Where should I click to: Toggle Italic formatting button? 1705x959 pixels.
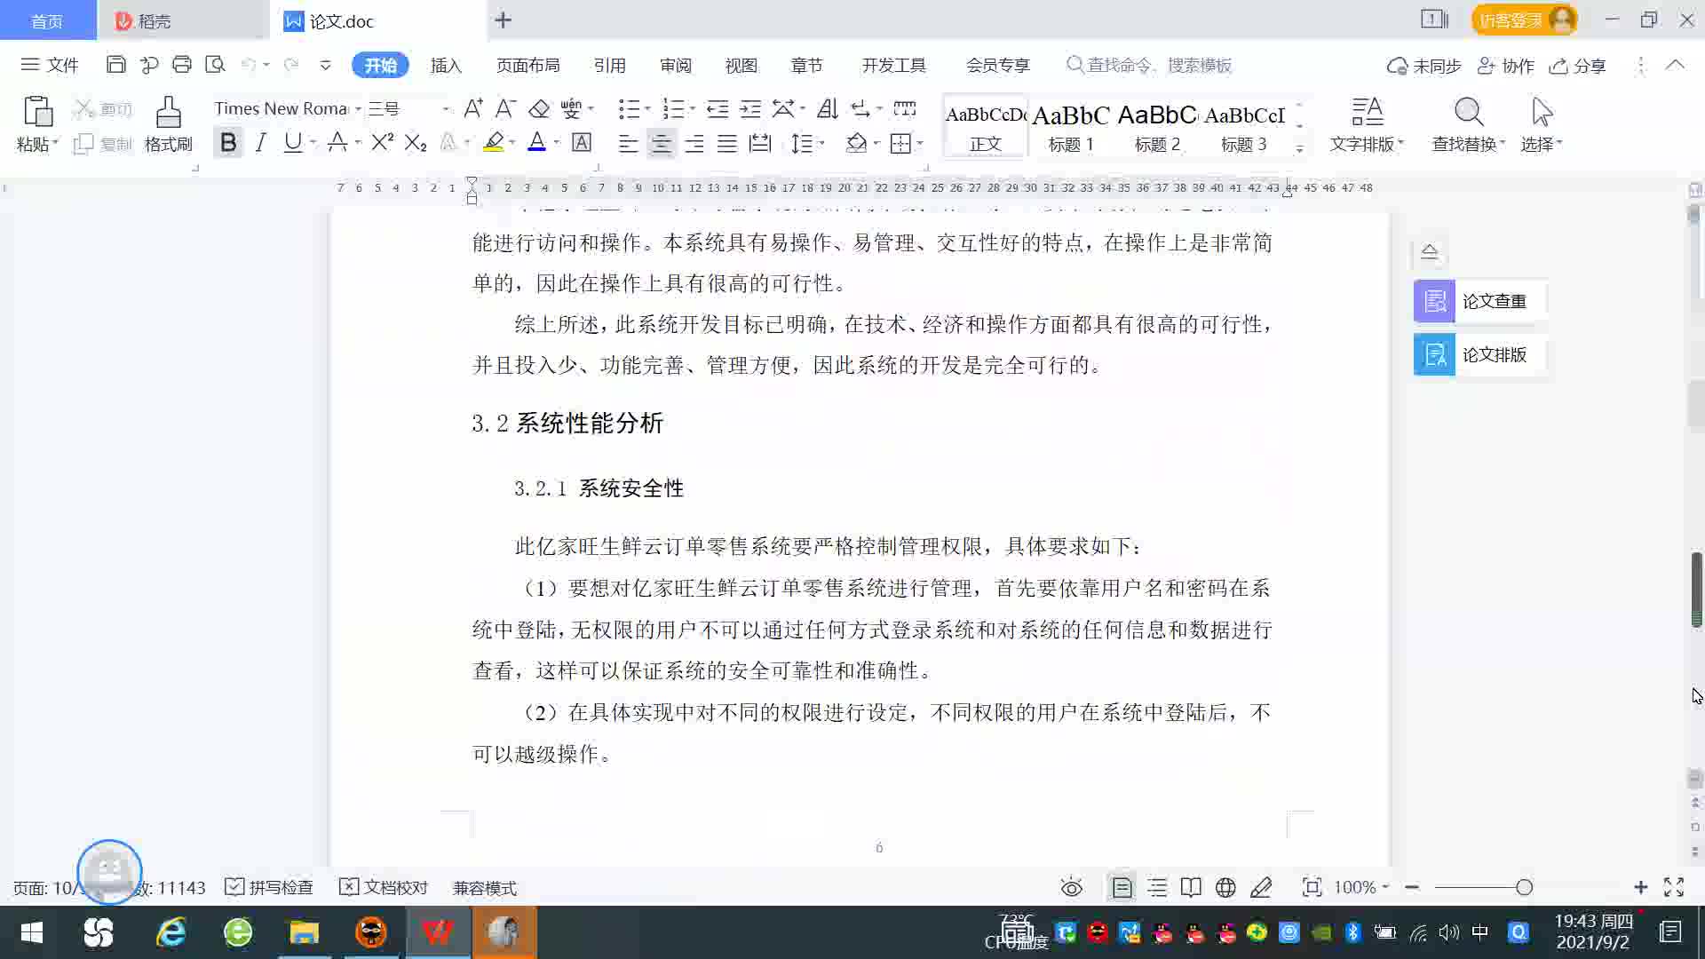click(260, 142)
